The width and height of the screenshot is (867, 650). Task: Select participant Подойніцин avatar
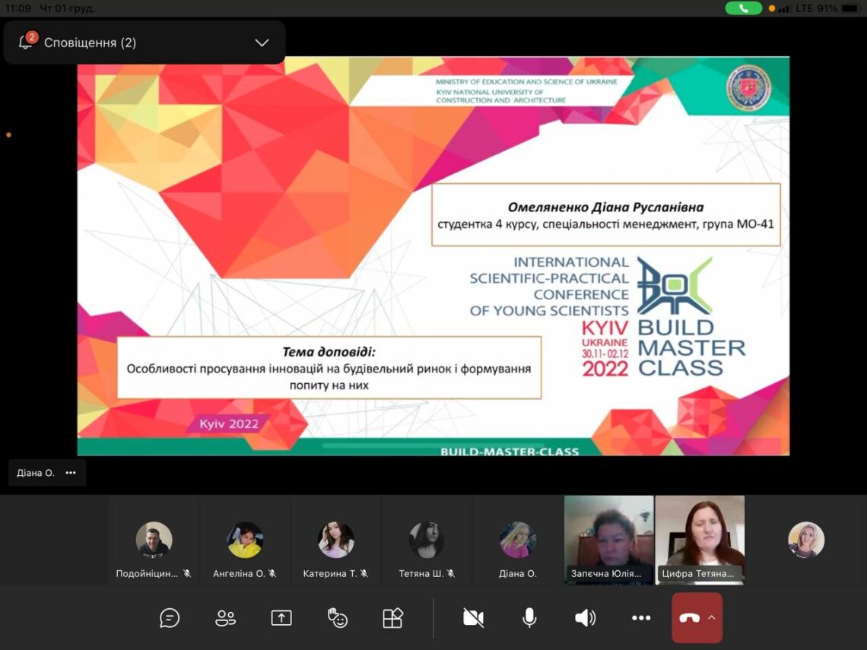click(x=154, y=540)
